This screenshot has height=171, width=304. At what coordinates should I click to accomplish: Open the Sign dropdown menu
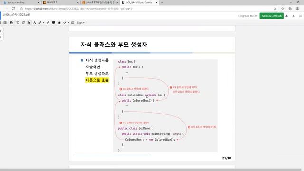coord(80,23)
